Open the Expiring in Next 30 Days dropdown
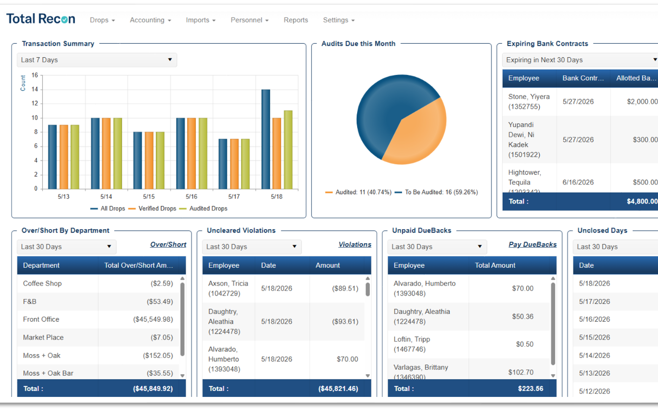The width and height of the screenshot is (658, 411). (x=581, y=60)
